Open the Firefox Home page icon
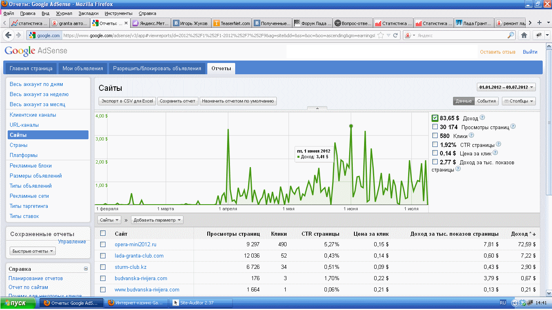The image size is (552, 310). 524,36
